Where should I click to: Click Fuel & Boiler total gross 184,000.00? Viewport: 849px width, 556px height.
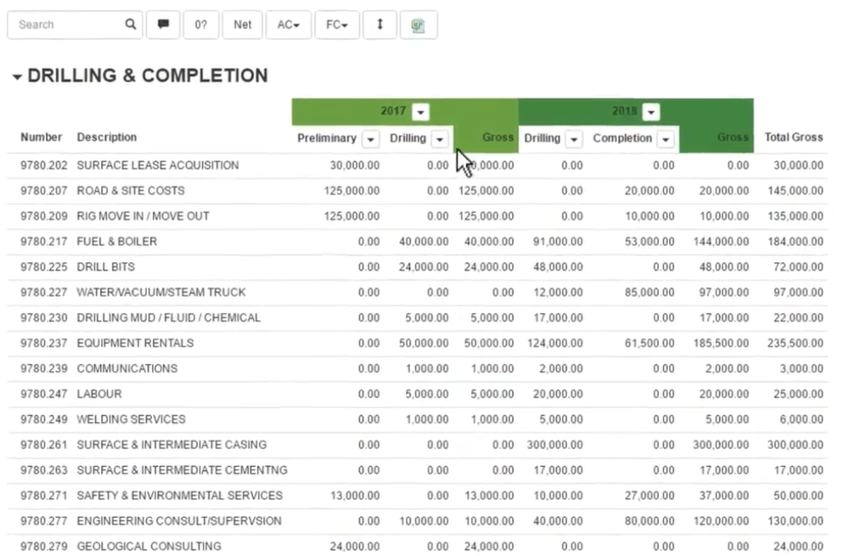coord(795,241)
